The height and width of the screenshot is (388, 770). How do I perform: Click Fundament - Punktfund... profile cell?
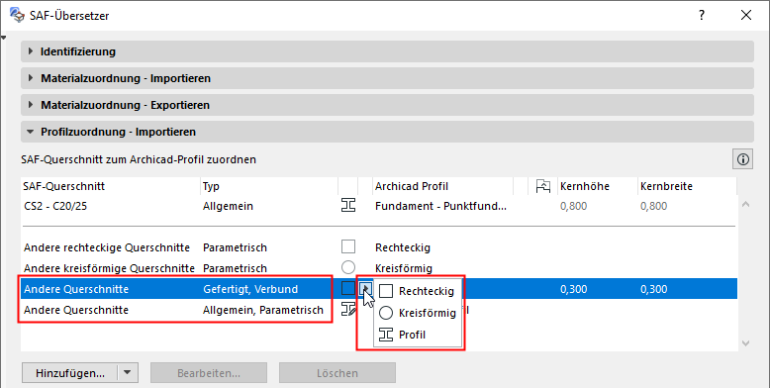tap(440, 206)
